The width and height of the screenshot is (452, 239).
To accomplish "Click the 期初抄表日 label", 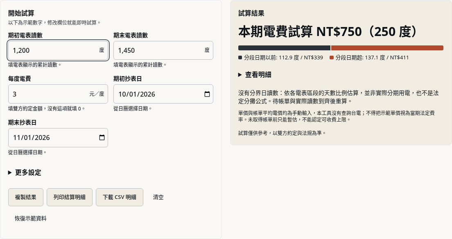I will 128,79.
